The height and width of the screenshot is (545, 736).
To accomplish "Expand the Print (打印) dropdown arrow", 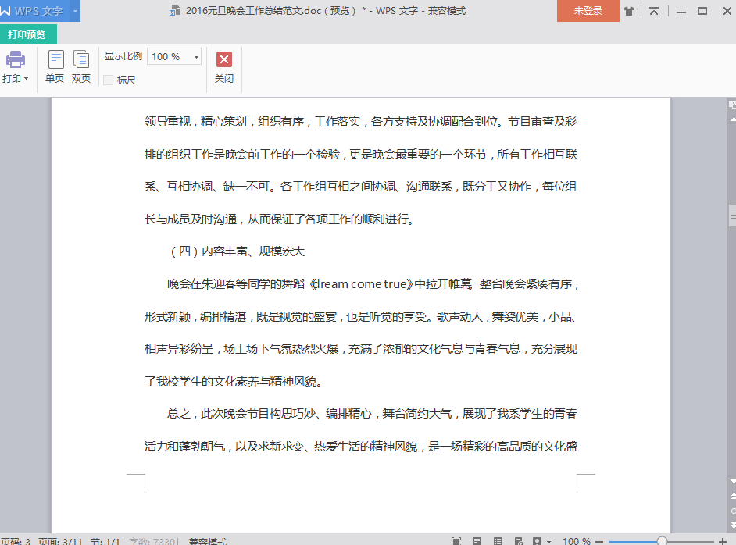I will 26,79.
